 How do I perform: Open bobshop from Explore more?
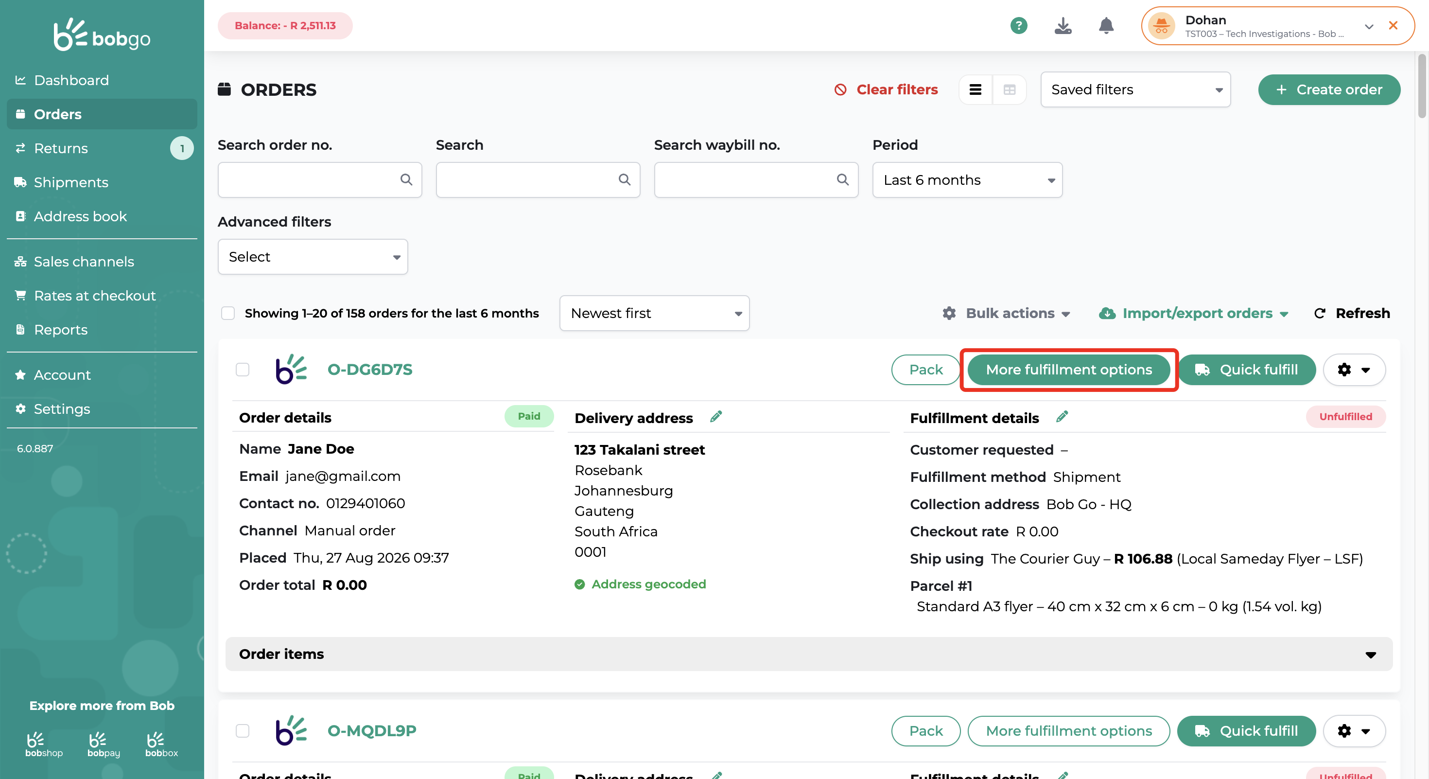click(44, 744)
